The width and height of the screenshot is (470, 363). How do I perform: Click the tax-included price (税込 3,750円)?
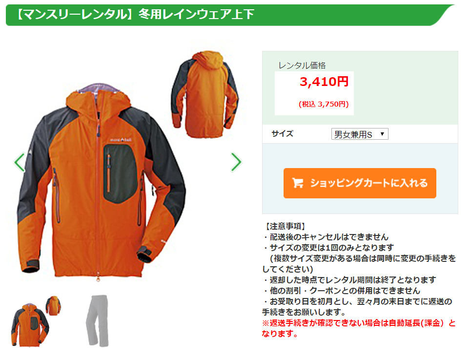pyautogui.click(x=324, y=104)
